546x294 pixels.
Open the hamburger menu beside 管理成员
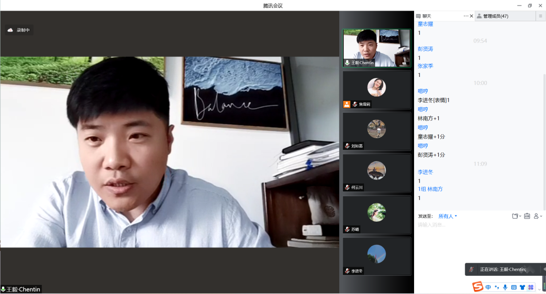point(540,16)
